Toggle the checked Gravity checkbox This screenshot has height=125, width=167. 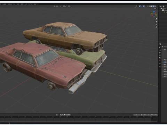coord(164,62)
